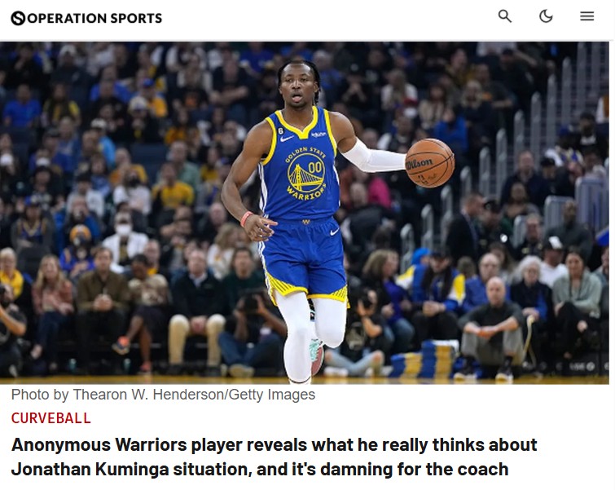Toggle dark mode with moon icon

point(546,16)
